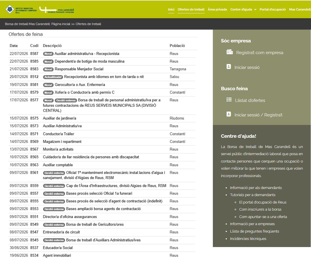
Task: Open Ofertes de treball menu item
Action: 191,9
